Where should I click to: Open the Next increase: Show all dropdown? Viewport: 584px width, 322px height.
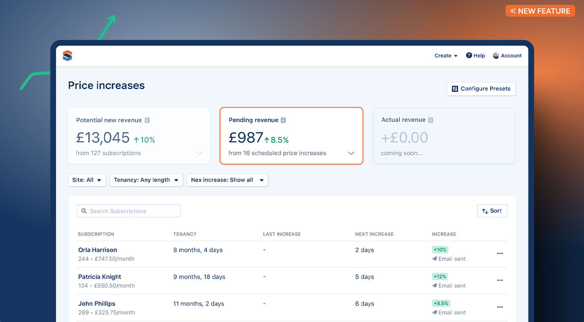point(227,180)
